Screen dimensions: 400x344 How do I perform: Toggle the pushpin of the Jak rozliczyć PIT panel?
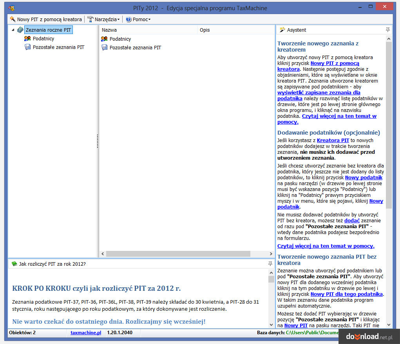point(270,264)
